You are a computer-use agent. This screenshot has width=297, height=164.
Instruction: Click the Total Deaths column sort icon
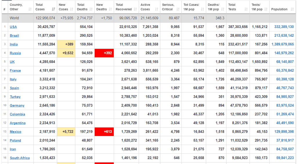(91, 10)
